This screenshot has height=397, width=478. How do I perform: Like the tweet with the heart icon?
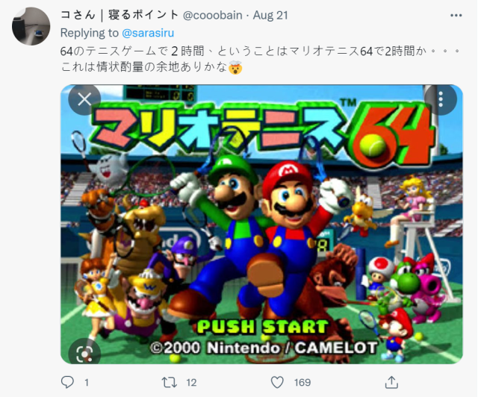click(277, 382)
